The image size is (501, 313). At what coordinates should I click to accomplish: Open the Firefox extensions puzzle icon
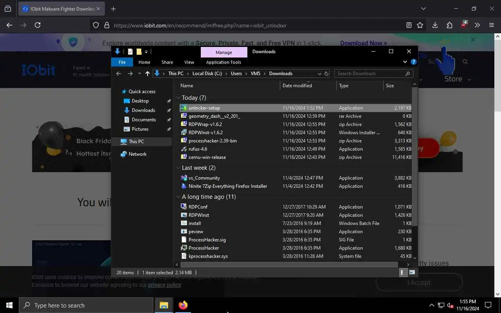[449, 25]
